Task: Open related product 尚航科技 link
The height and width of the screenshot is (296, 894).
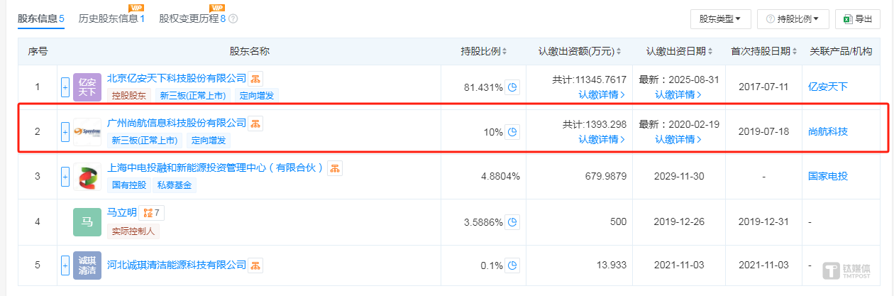Action: click(828, 132)
